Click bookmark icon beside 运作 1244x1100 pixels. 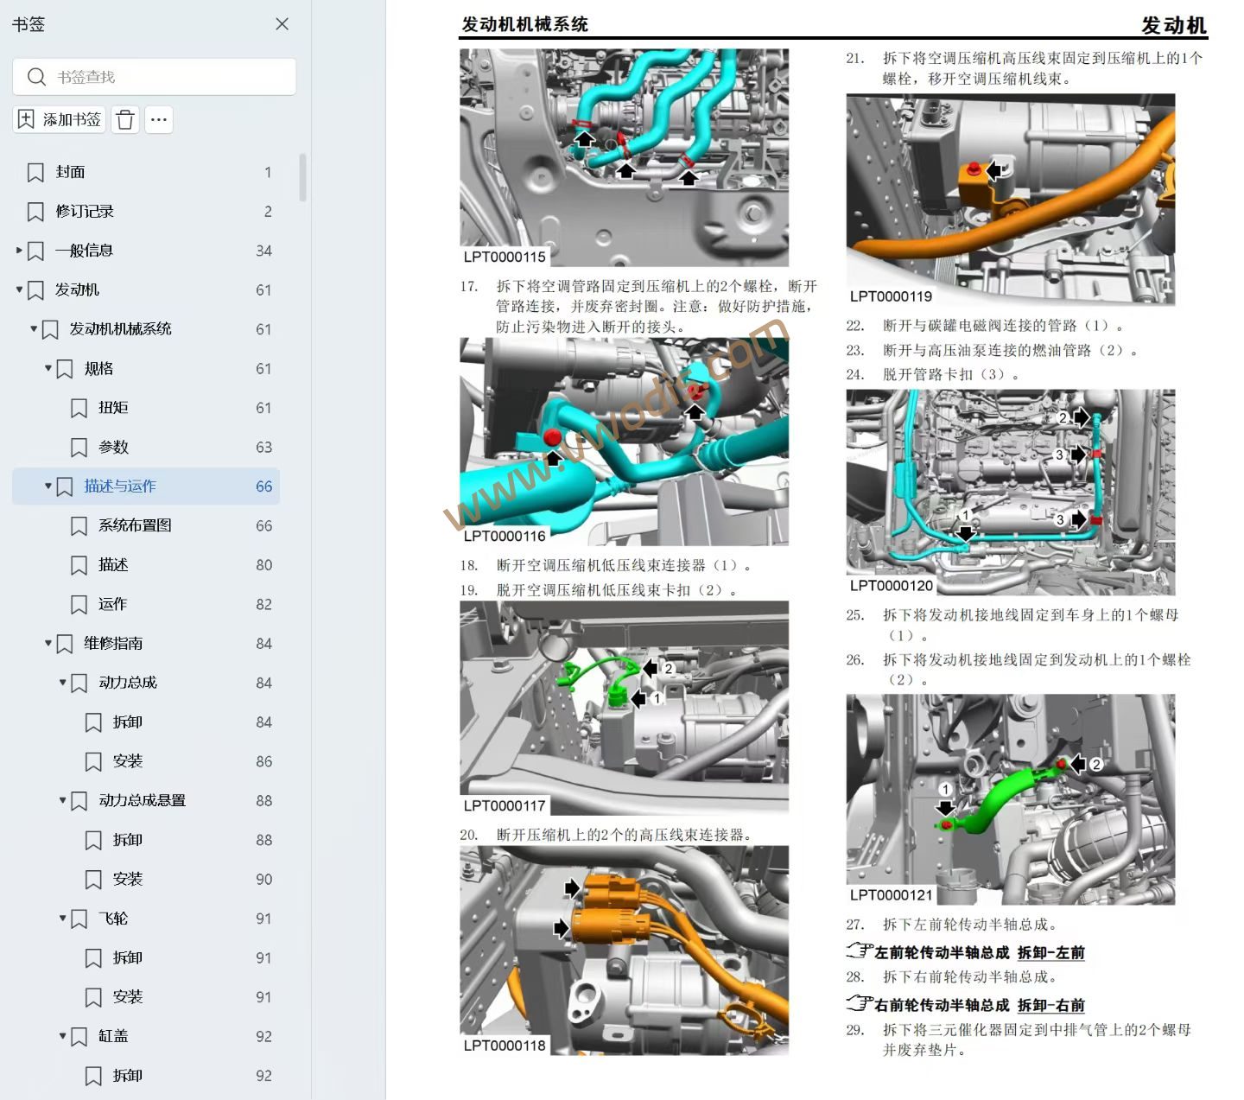(79, 604)
